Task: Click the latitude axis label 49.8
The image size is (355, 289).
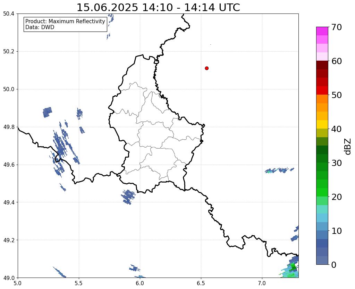Action: pyautogui.click(x=9, y=127)
